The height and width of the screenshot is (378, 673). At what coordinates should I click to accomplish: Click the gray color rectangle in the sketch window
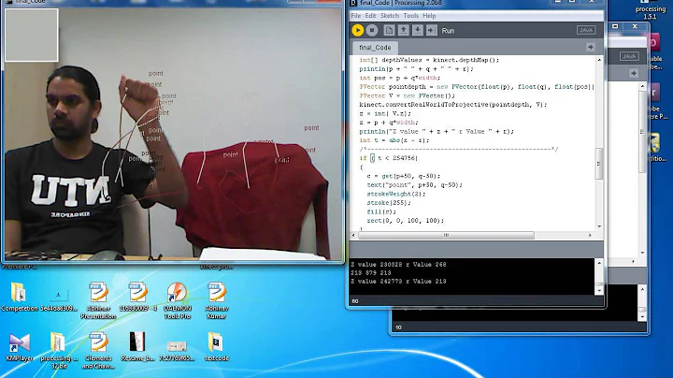click(x=32, y=36)
